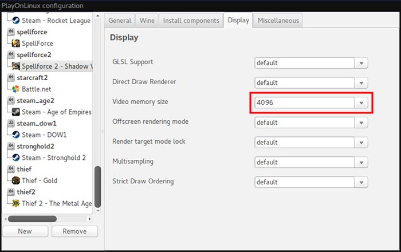Image resolution: width=401 pixels, height=252 pixels.
Task: Select the starcraft2 virtual drive
Action: click(x=32, y=77)
